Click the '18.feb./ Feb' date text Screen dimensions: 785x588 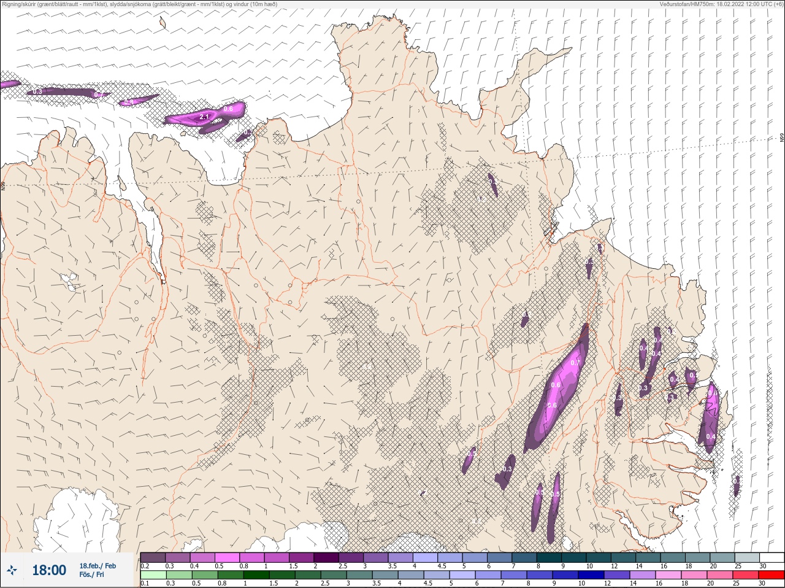[98, 566]
